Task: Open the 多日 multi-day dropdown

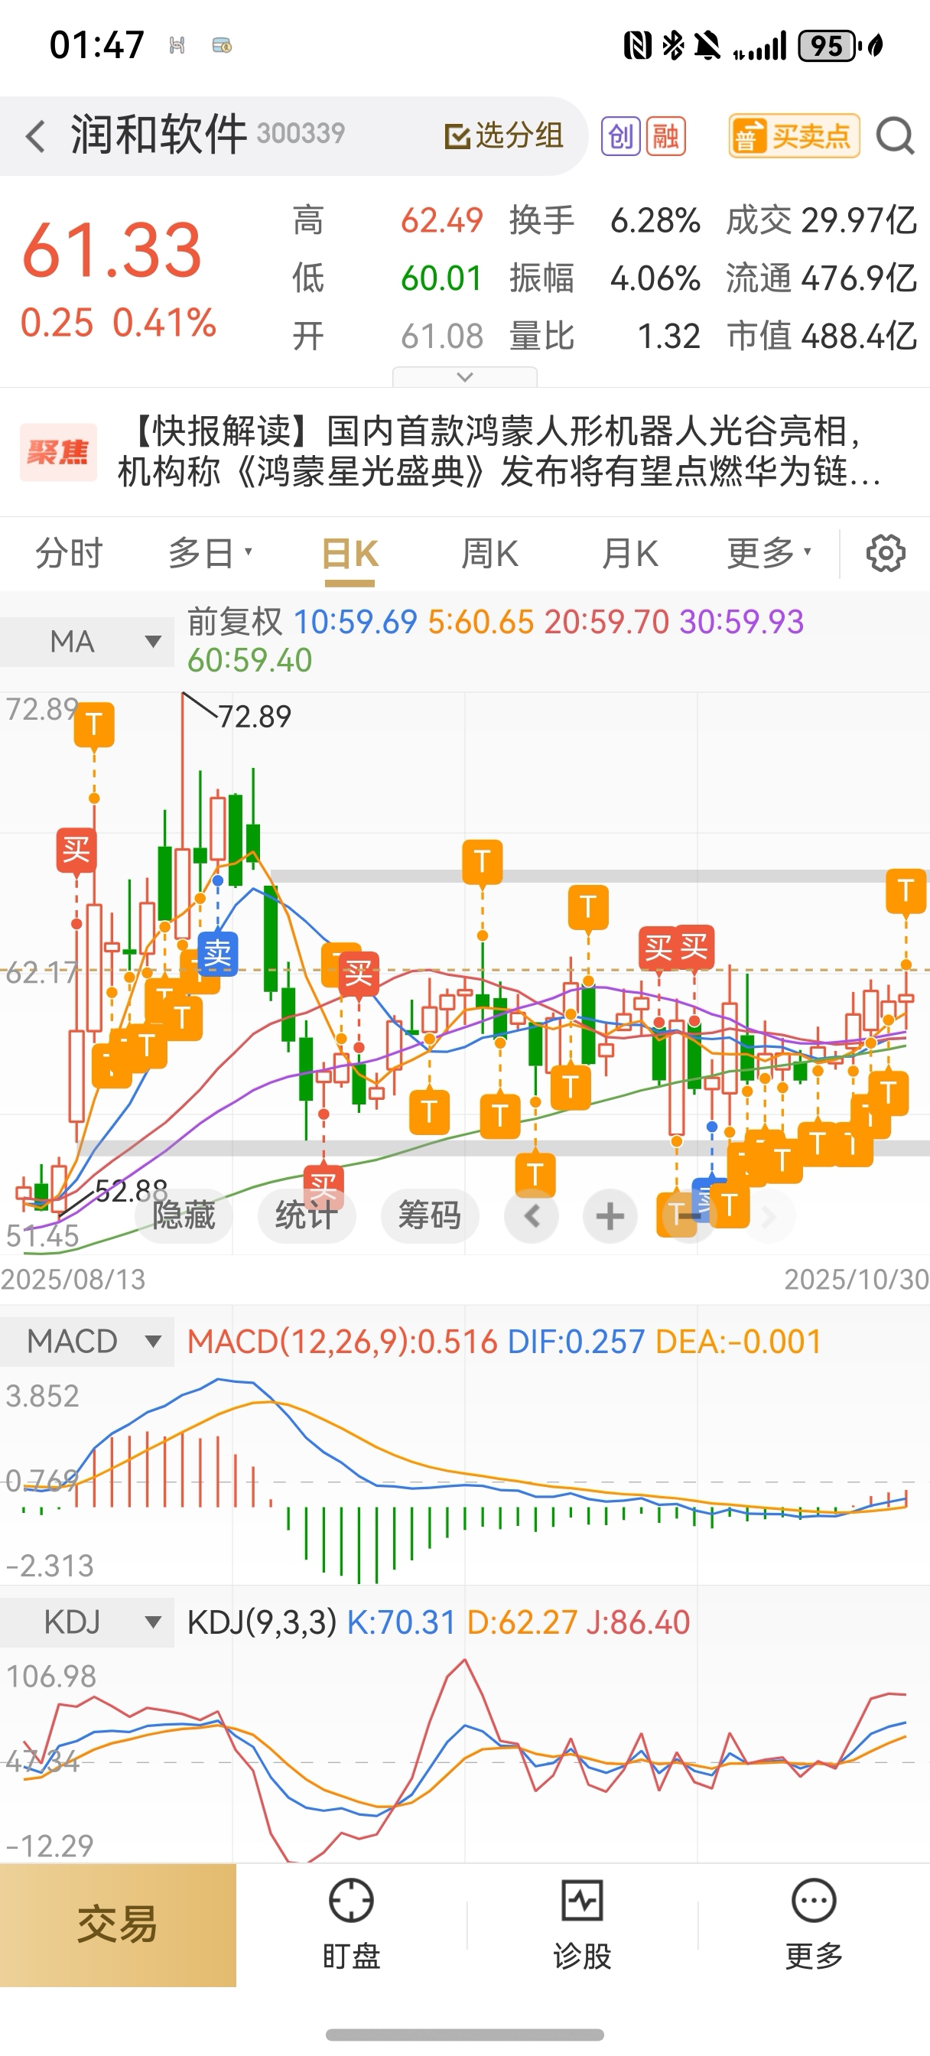Action: pos(209,553)
